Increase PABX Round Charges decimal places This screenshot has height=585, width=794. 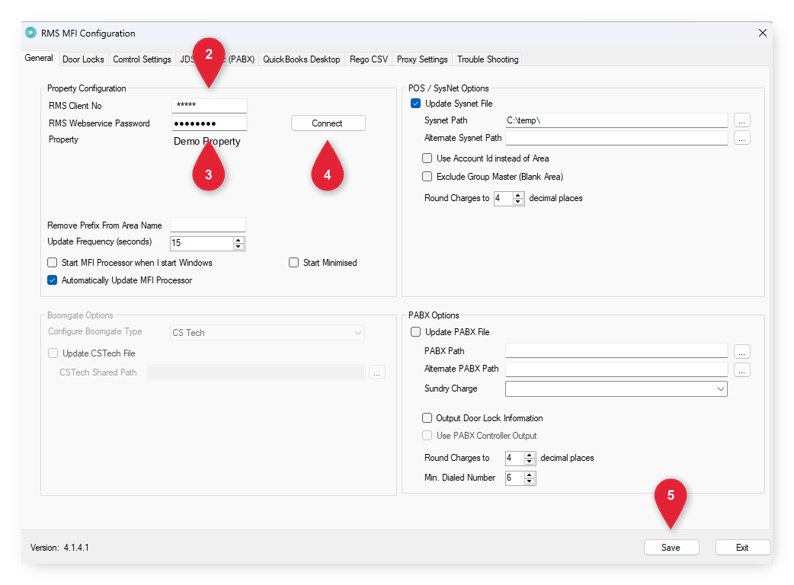tap(529, 455)
